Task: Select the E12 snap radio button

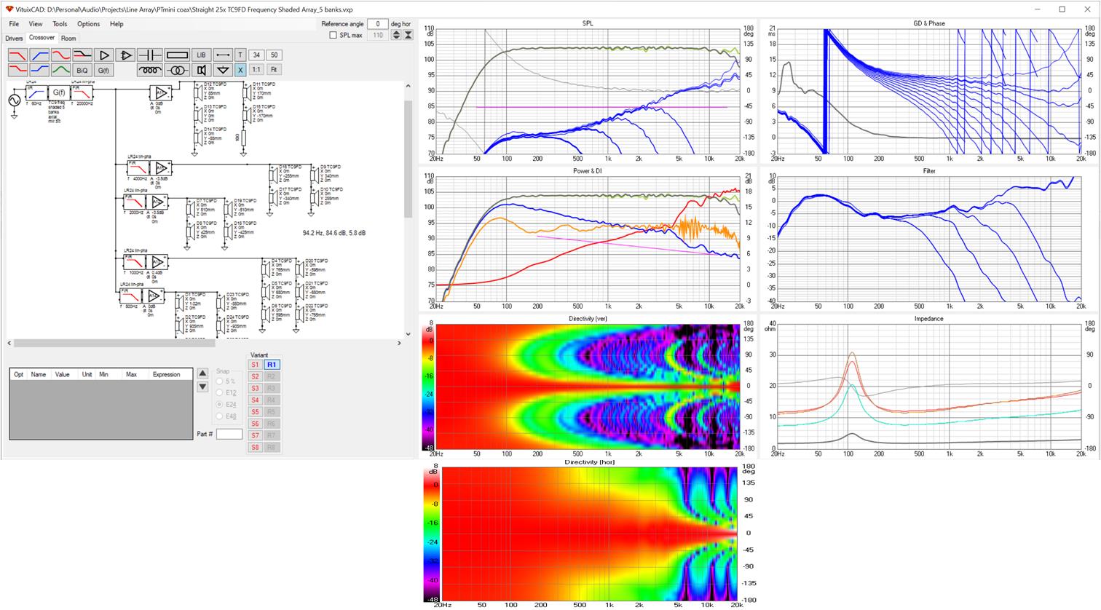Action: pyautogui.click(x=219, y=393)
